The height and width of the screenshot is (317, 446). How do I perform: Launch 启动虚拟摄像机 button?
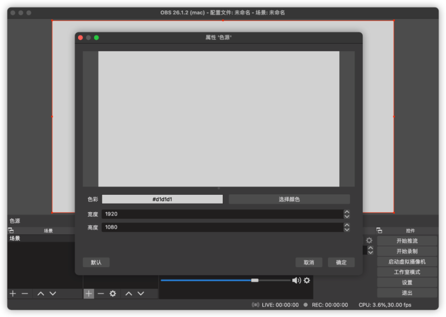(x=407, y=262)
